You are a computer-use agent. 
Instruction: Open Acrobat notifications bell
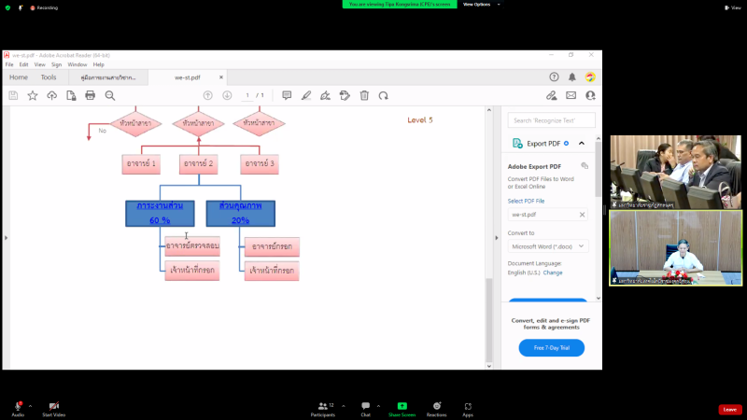572,77
